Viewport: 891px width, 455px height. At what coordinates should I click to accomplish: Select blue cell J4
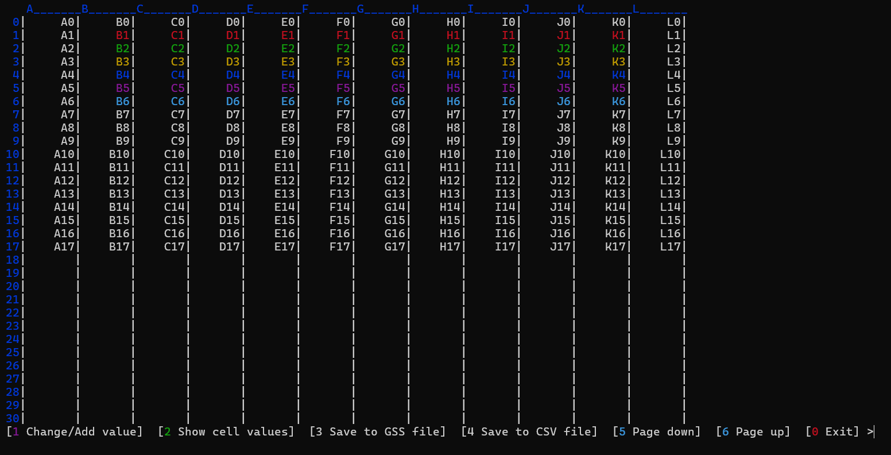click(x=564, y=75)
